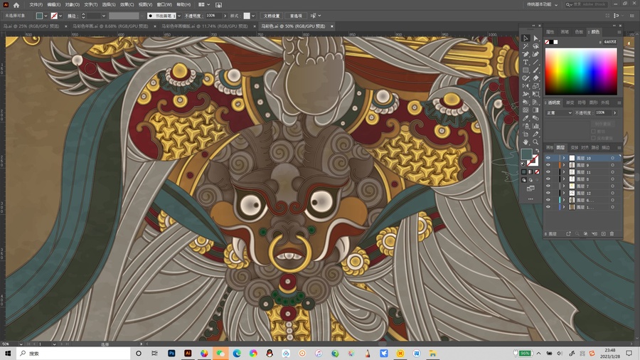Click the white swatch in Color panel

555,42
